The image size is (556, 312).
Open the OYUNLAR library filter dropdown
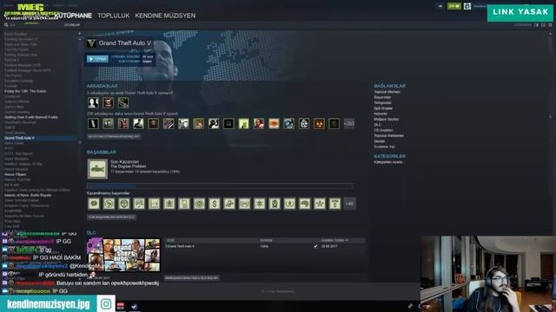pyautogui.click(x=72, y=25)
